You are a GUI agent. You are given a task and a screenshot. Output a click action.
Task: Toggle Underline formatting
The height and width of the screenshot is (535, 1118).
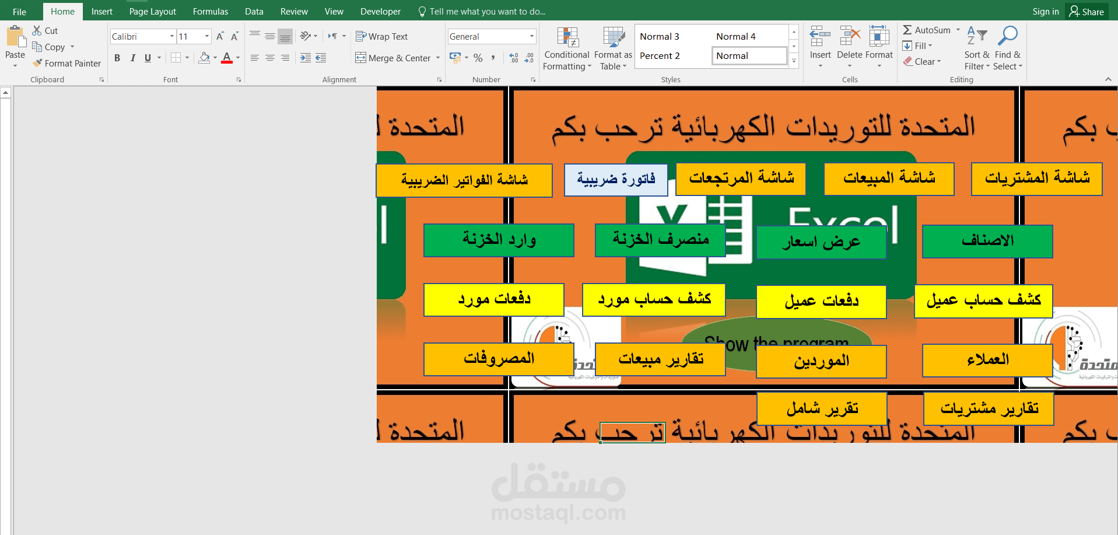148,58
